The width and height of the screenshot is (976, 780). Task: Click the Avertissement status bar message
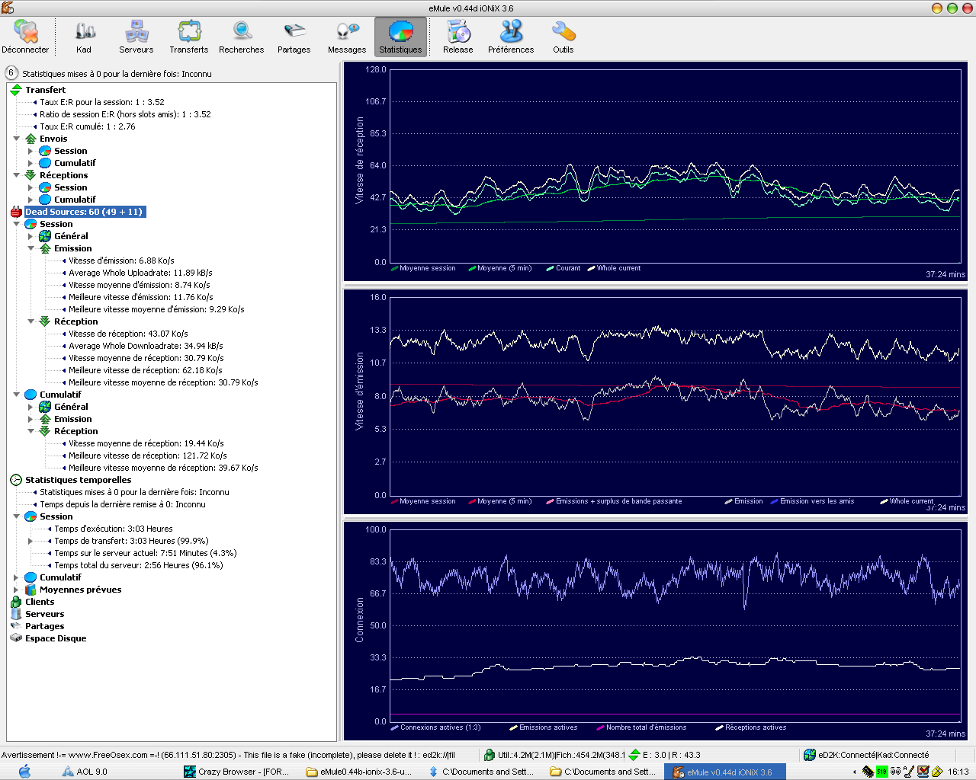[x=229, y=755]
